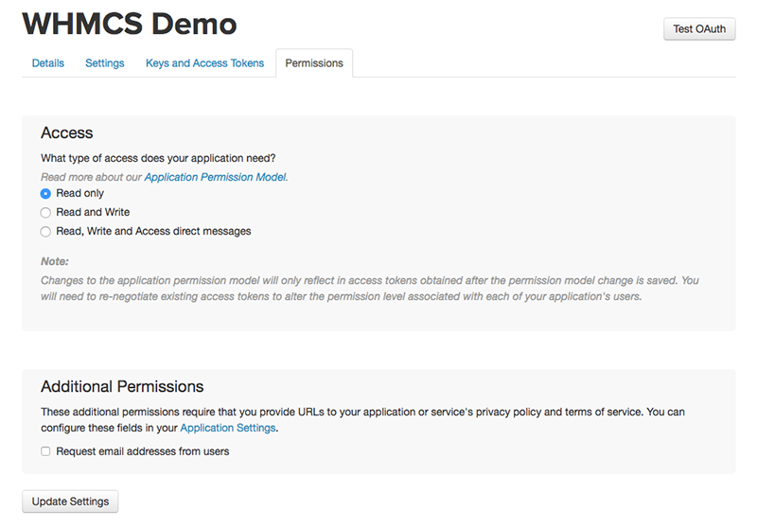Click the WHMCS Demo page title
Screen dimensions: 757x528
(x=130, y=23)
